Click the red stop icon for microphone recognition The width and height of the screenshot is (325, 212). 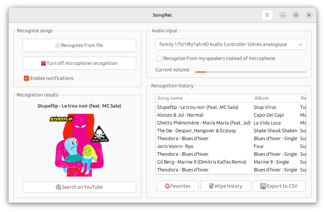coord(43,64)
